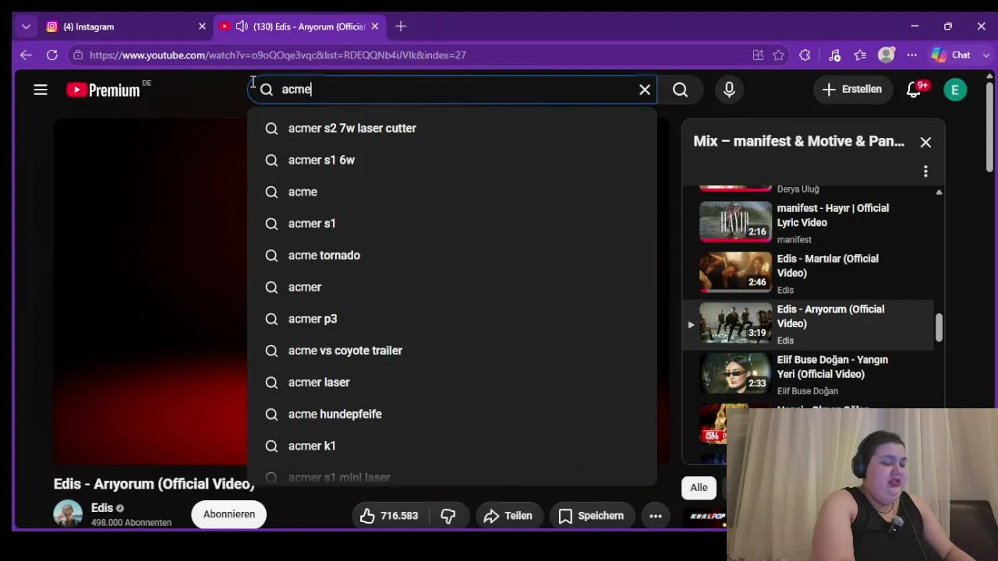The width and height of the screenshot is (998, 561).
Task: Open the browser media control icon
Action: [834, 55]
